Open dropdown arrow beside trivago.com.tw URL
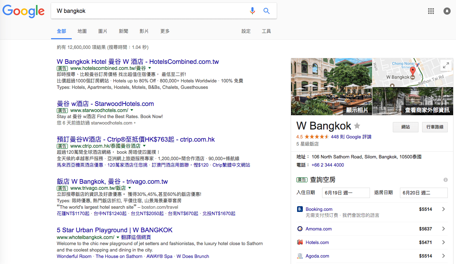 coord(130,188)
